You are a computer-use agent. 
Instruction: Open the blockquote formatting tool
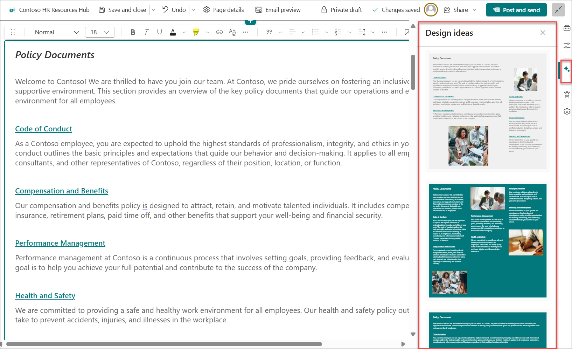269,32
